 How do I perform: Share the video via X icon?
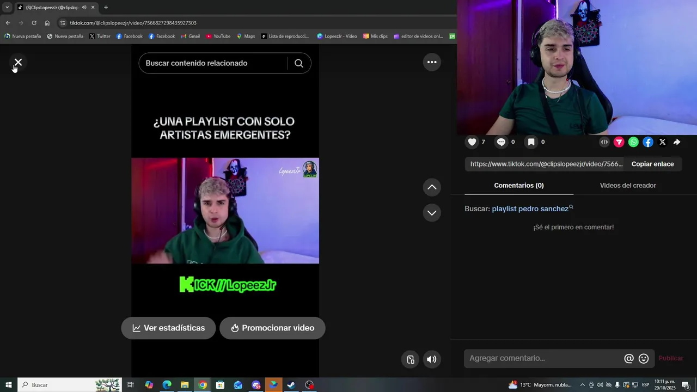tap(662, 142)
